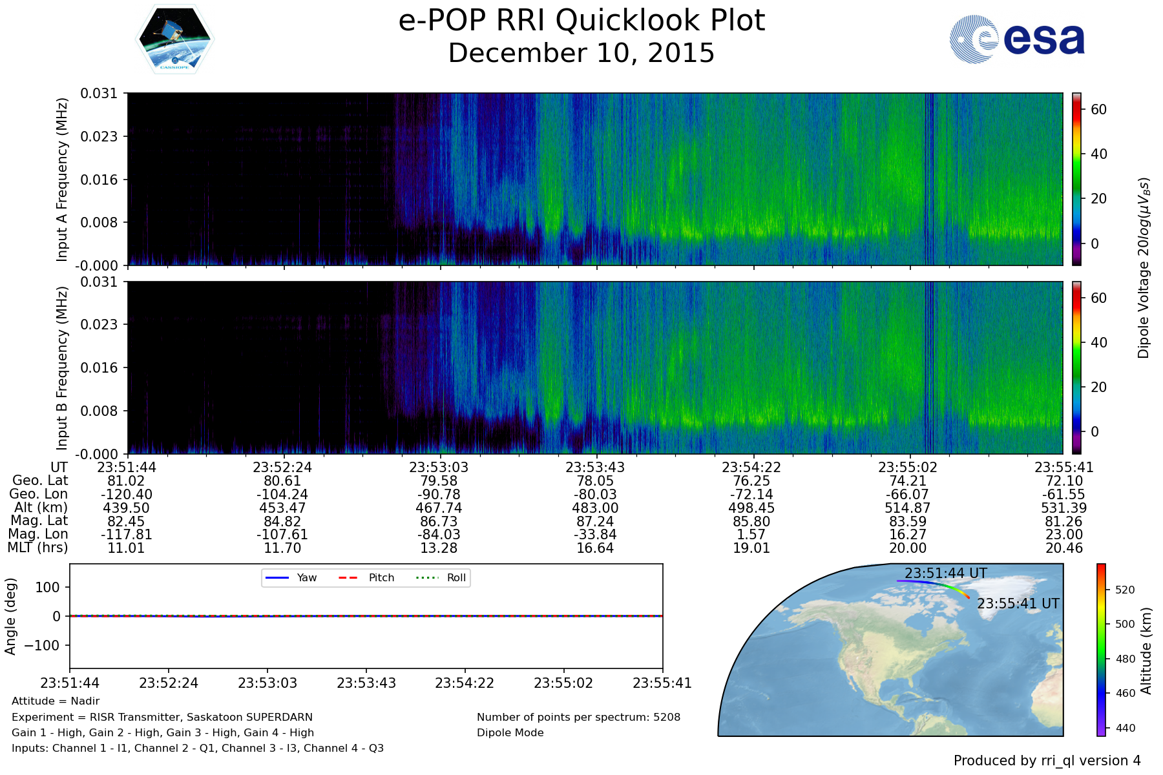Click the Input B frequency spectrogram panel

(x=594, y=367)
